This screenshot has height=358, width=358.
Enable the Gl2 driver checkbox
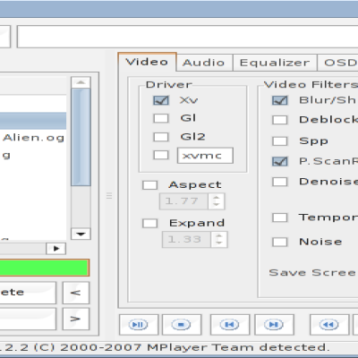[161, 137]
